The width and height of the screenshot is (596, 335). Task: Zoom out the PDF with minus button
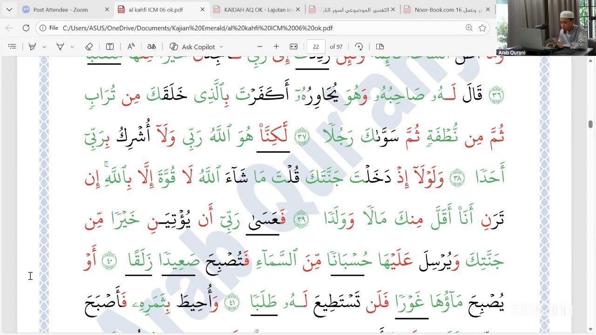[260, 47]
